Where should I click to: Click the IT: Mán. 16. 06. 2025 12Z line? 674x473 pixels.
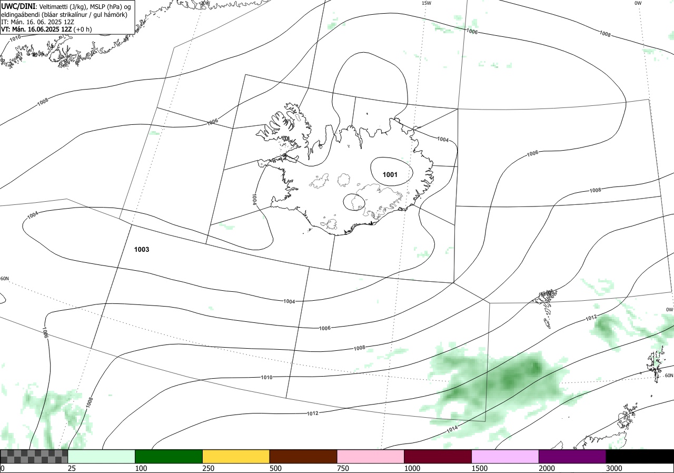pos(36,22)
